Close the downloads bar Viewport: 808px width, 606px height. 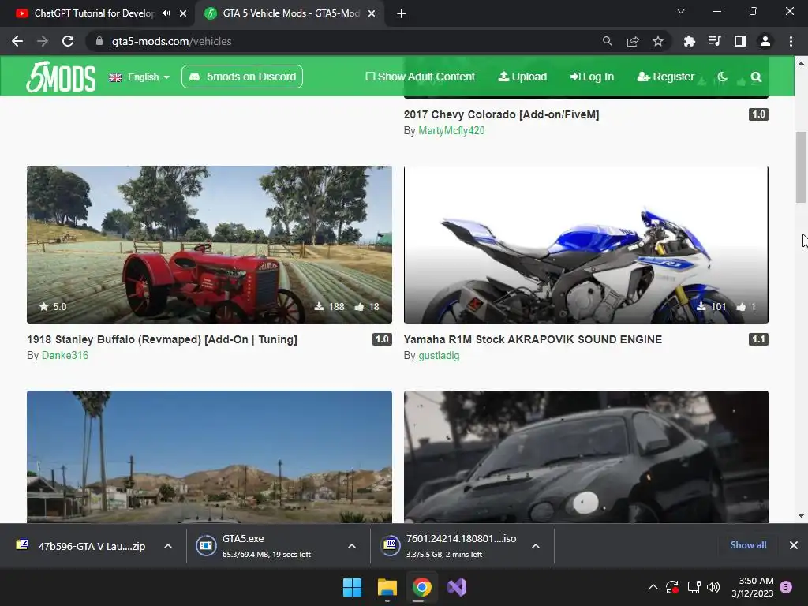(794, 545)
